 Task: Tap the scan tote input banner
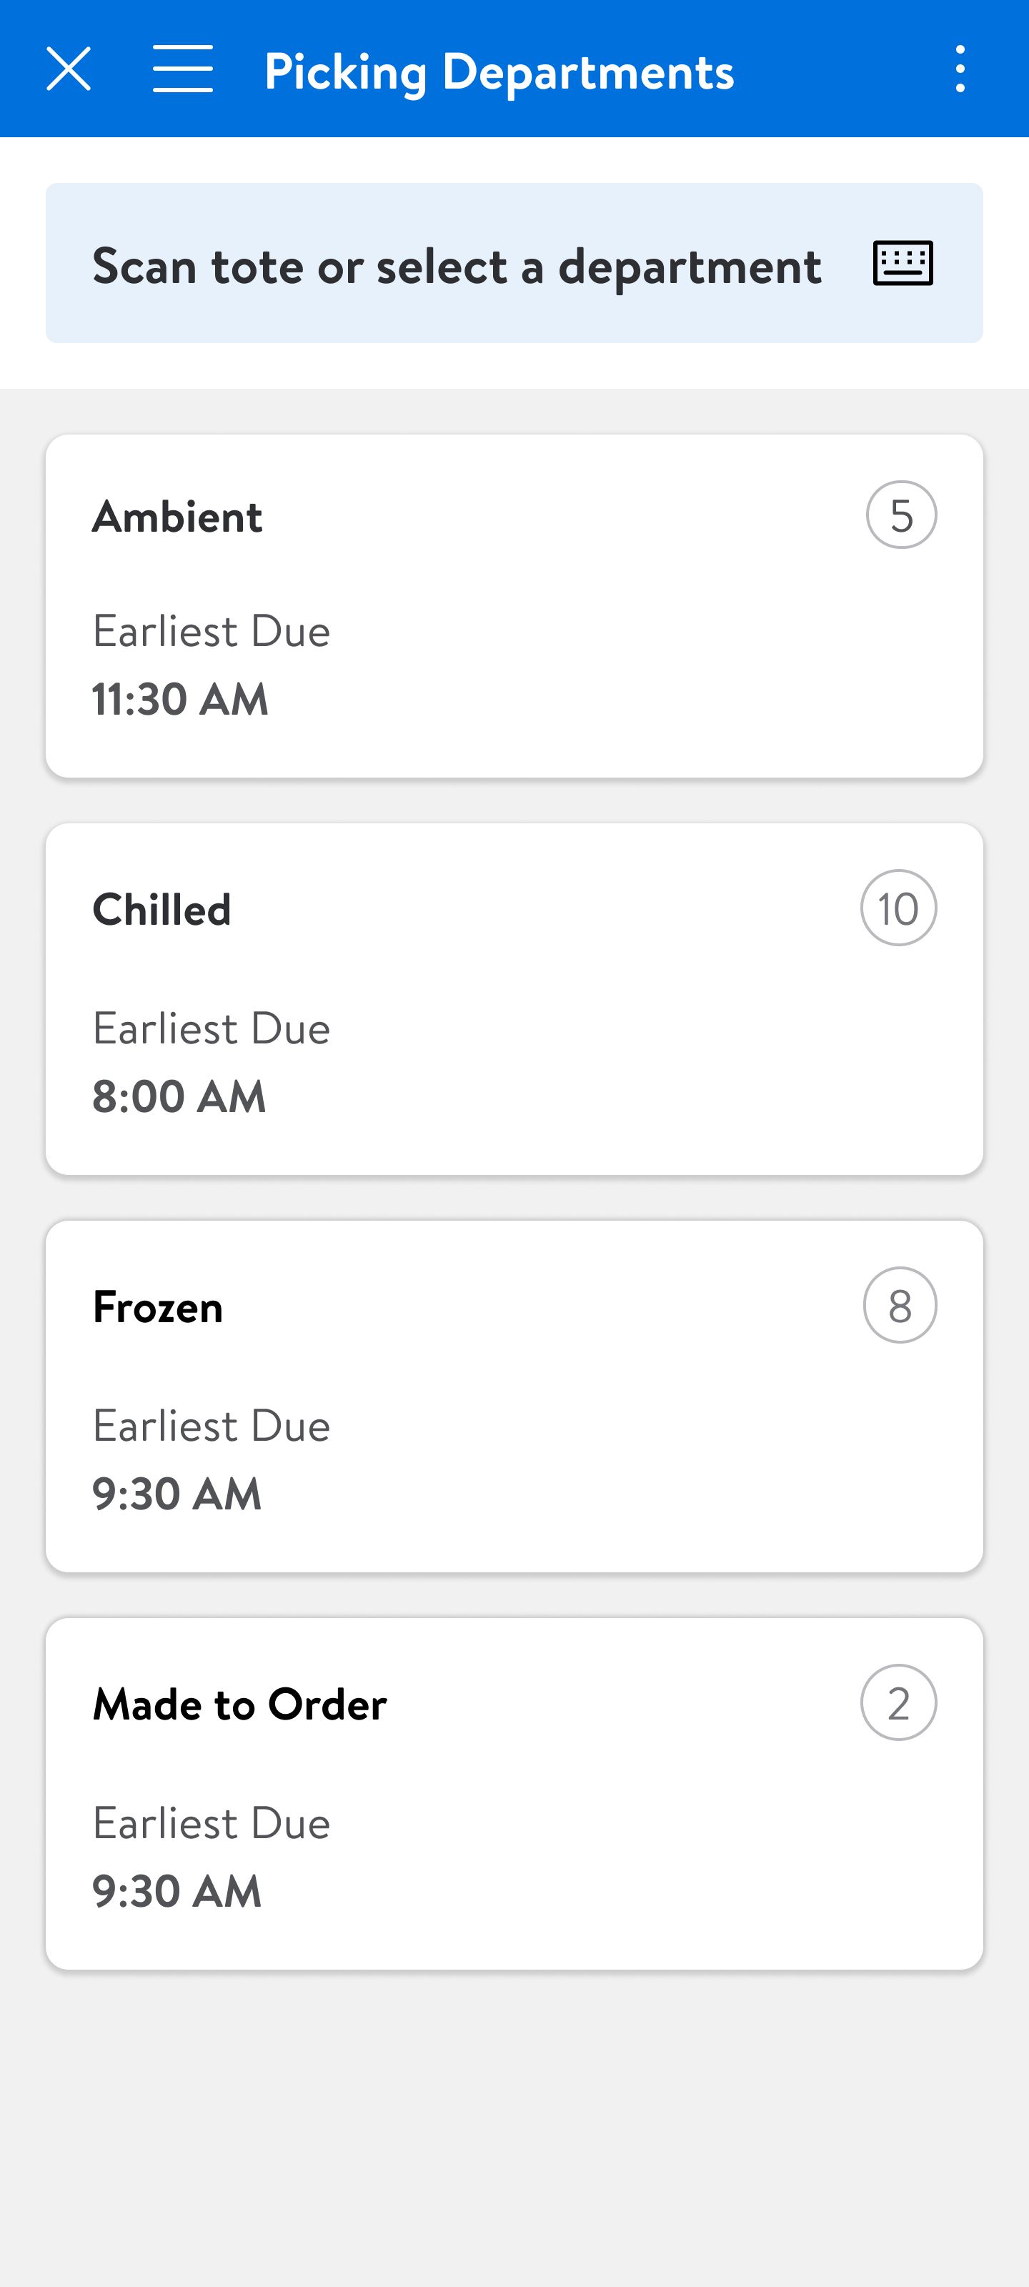click(x=457, y=265)
